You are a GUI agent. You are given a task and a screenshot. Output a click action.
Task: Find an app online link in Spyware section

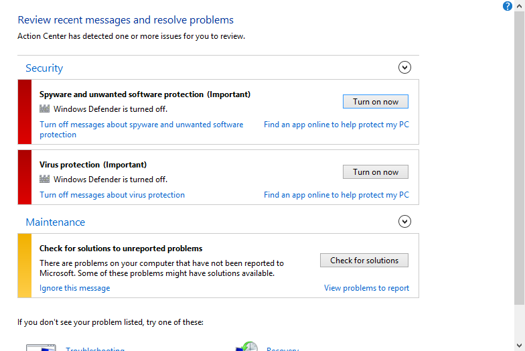pos(336,125)
